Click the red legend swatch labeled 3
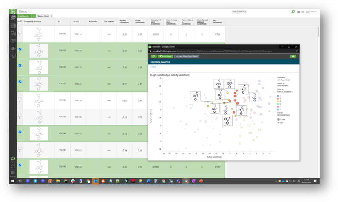338x202 pixels. [x=278, y=99]
